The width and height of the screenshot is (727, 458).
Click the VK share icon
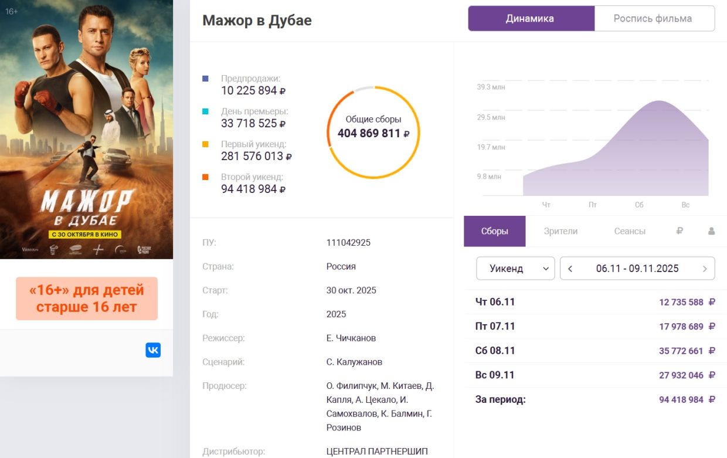153,350
